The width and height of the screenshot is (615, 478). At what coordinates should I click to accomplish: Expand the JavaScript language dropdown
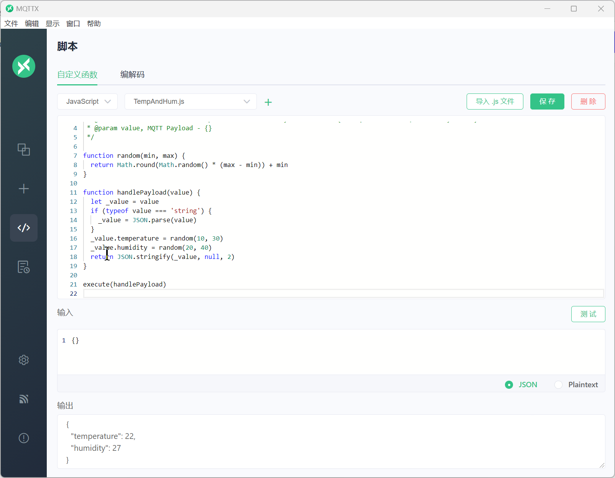click(87, 101)
